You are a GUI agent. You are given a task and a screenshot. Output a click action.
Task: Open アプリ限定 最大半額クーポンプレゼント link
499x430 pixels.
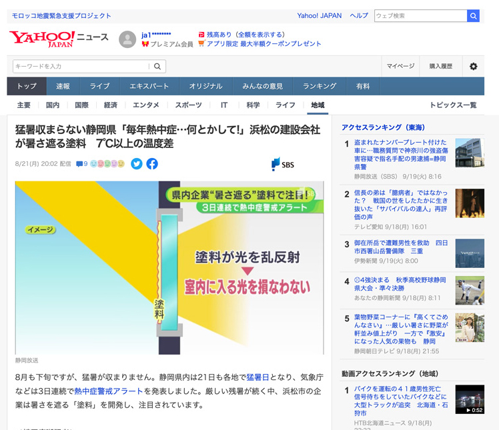coord(264,43)
